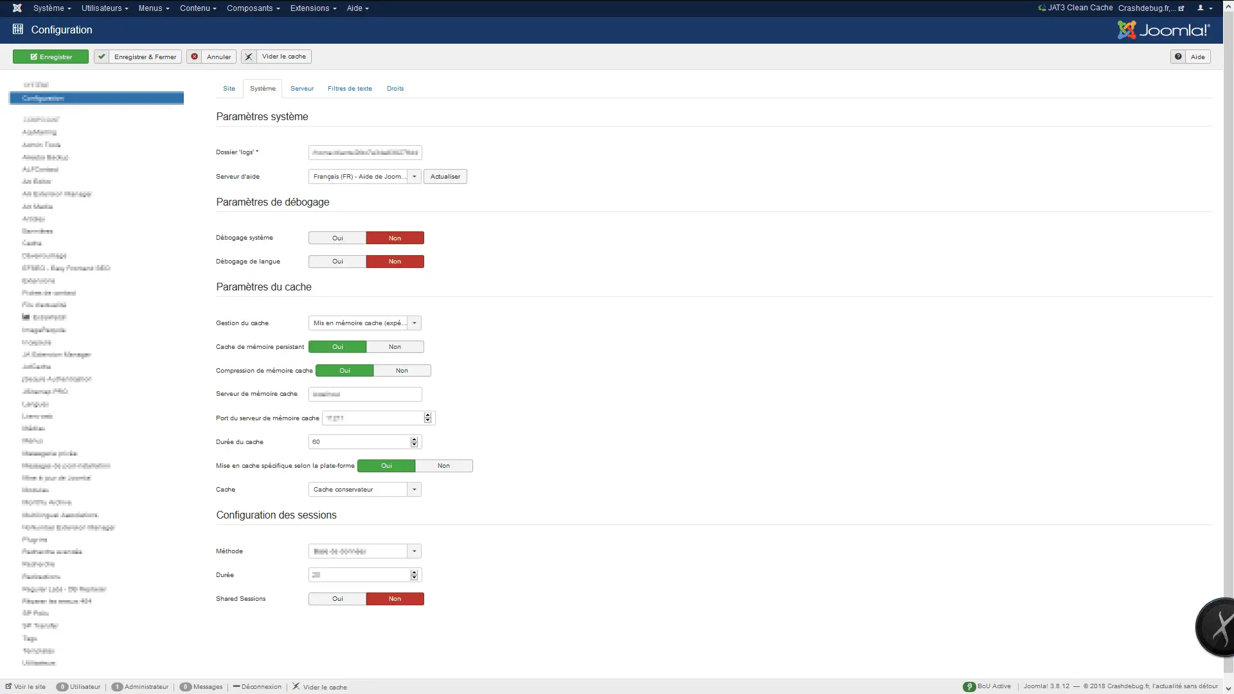
Task: Switch to the Droits tab
Action: coord(395,89)
